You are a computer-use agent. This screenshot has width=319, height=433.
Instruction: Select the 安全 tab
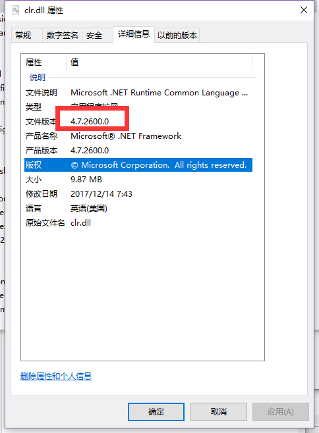pos(98,35)
